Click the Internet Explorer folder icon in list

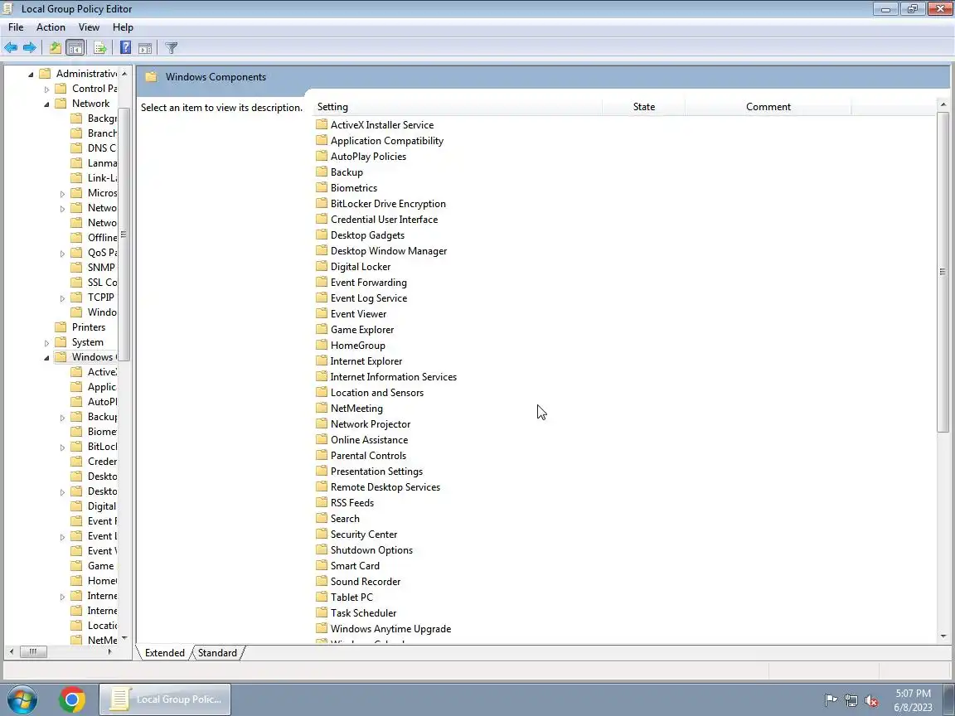click(322, 361)
